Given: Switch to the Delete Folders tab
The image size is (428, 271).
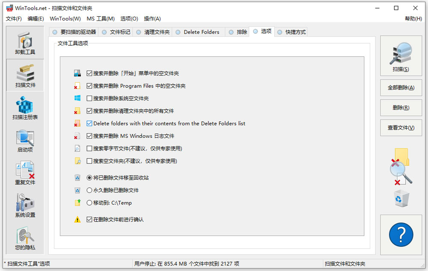Looking at the screenshot, I should (x=198, y=32).
